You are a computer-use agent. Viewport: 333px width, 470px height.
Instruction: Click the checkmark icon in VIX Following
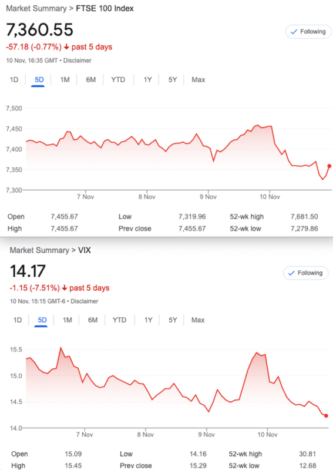point(291,273)
